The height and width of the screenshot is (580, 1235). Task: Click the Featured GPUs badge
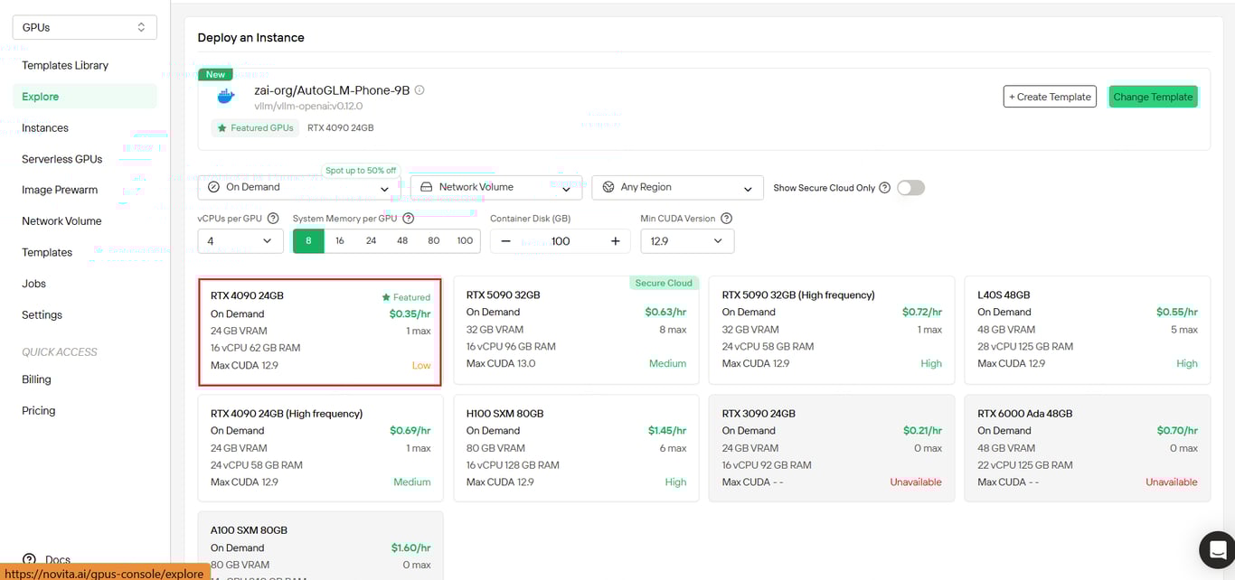tap(256, 128)
